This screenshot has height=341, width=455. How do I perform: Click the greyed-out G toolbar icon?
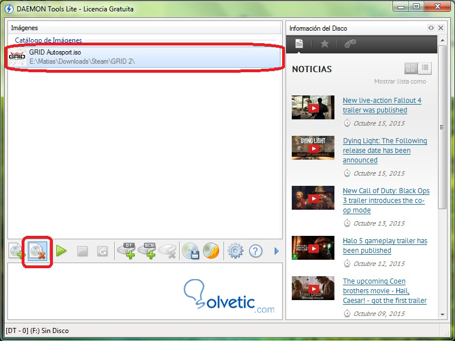click(102, 251)
